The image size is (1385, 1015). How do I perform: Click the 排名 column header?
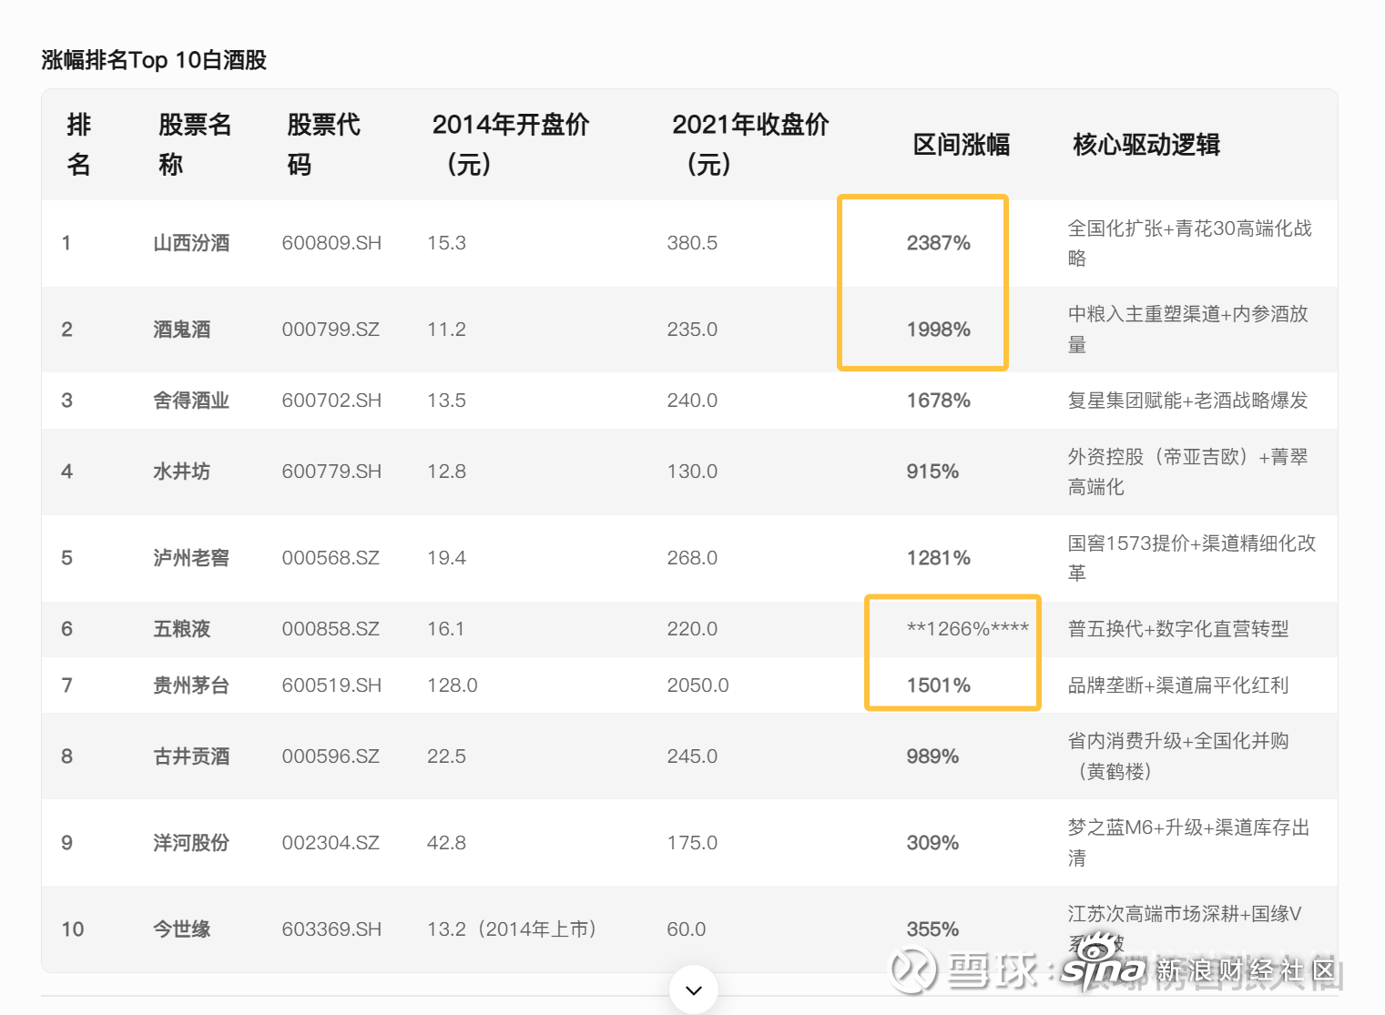pos(79,145)
